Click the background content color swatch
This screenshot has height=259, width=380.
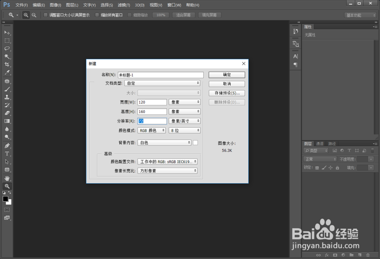(195, 142)
